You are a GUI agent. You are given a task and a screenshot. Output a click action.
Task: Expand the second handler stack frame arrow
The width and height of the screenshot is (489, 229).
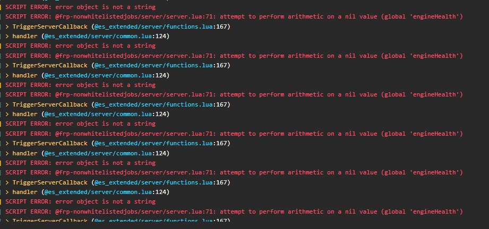coord(7,75)
